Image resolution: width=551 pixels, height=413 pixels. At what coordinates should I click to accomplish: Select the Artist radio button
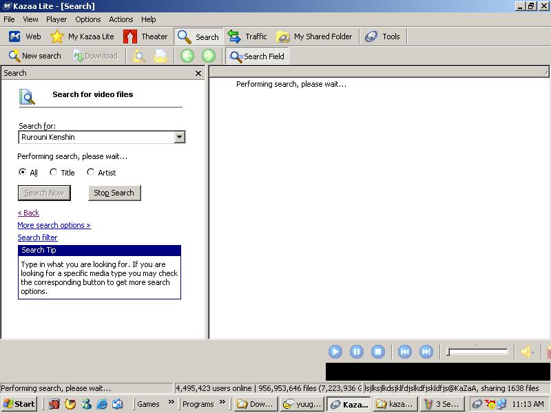click(90, 172)
